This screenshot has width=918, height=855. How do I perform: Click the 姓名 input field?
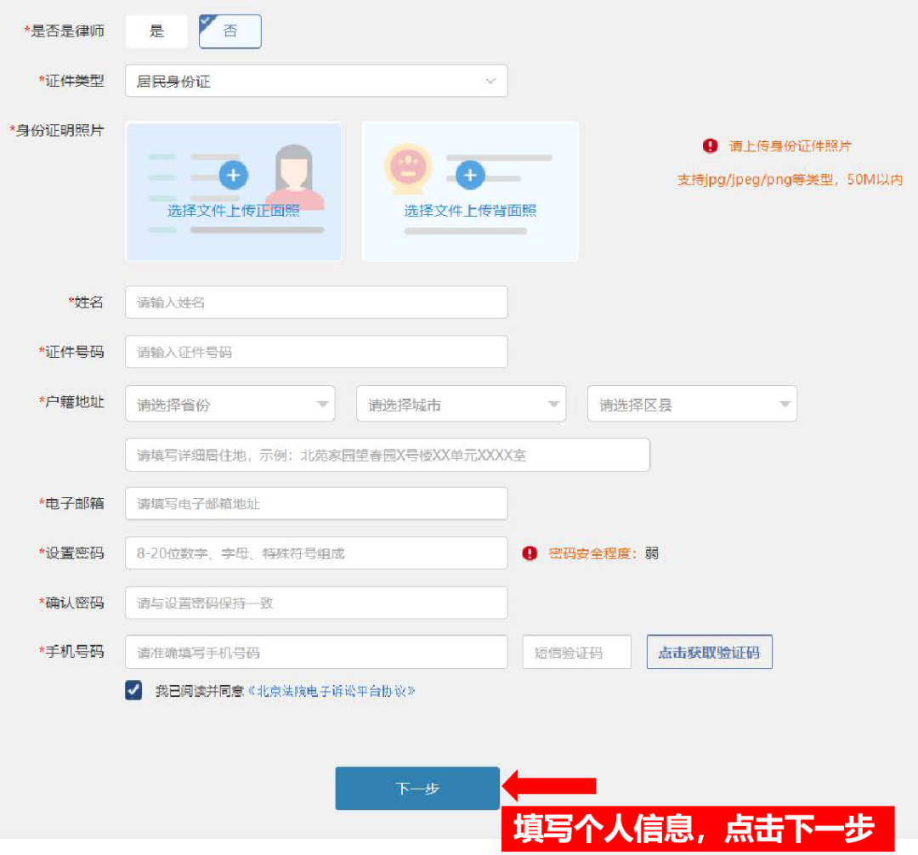coord(314,302)
